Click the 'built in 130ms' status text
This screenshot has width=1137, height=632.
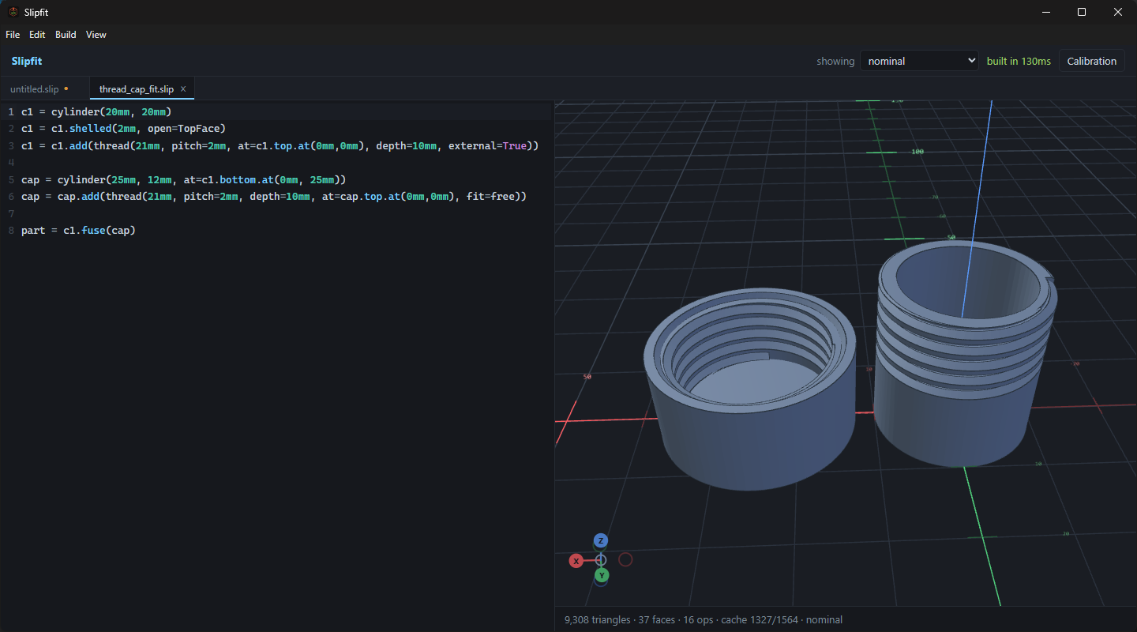click(x=1019, y=61)
